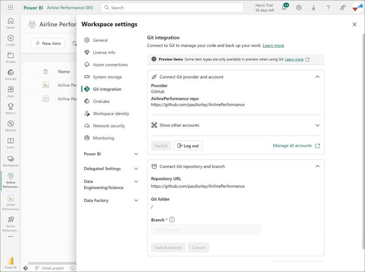Click the workspace list horizontal scrollbar
The width and height of the screenshot is (365, 272).
[x=52, y=263]
